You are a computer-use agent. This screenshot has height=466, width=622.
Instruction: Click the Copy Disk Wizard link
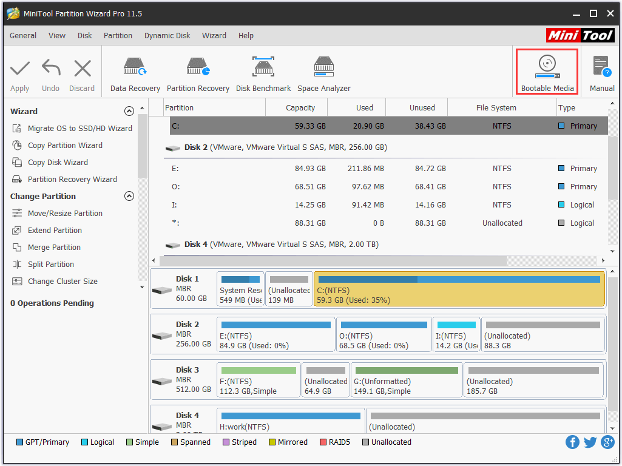(x=58, y=162)
